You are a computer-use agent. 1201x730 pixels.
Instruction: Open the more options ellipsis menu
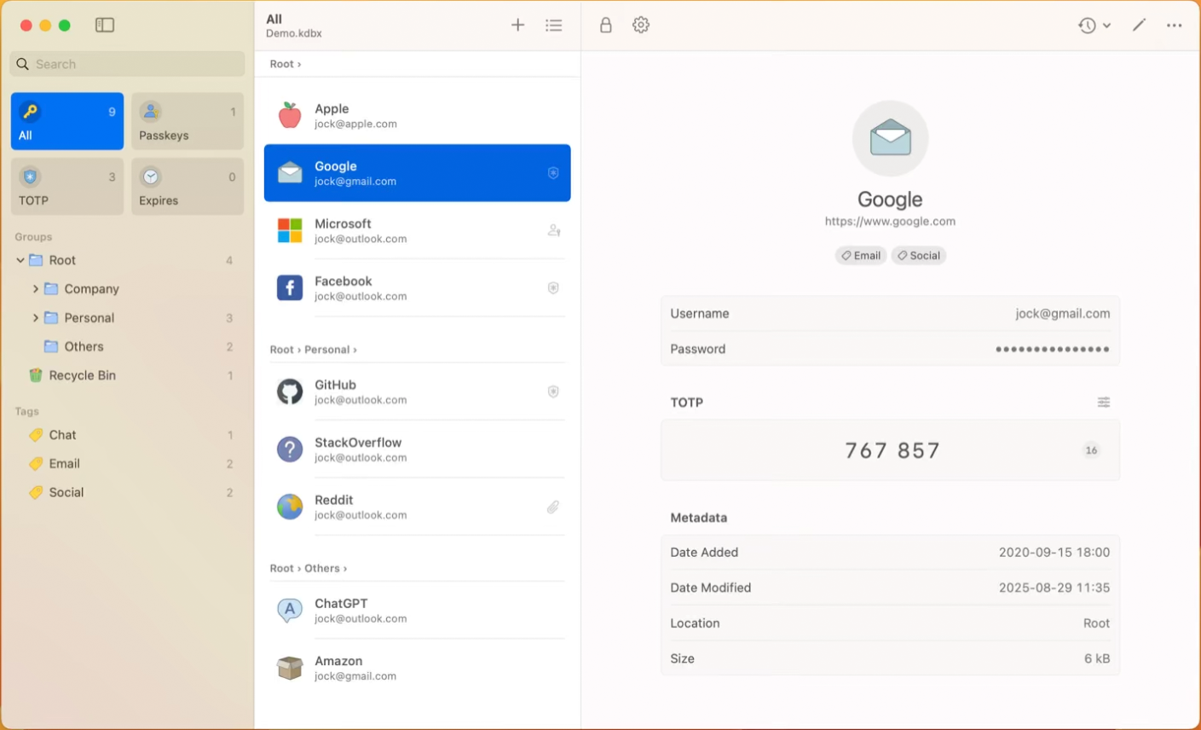pyautogui.click(x=1174, y=26)
